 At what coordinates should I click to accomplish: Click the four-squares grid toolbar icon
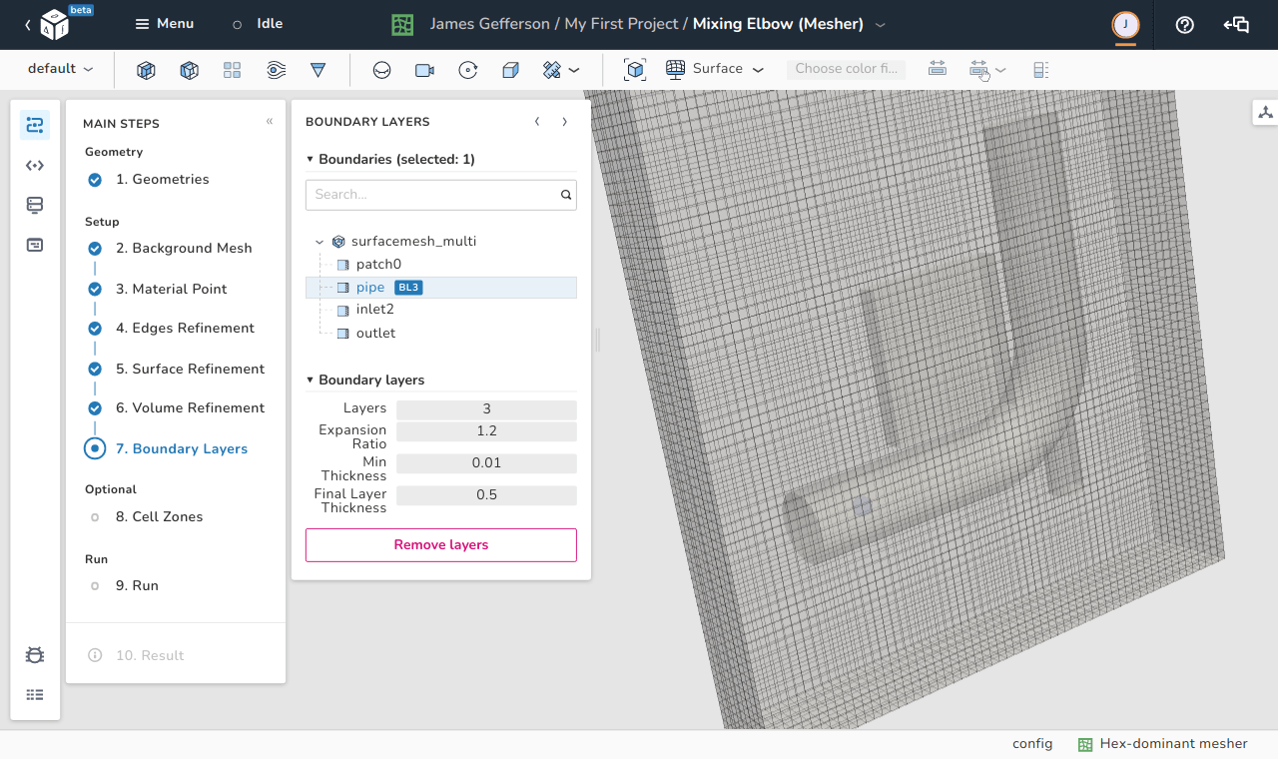[x=233, y=70]
